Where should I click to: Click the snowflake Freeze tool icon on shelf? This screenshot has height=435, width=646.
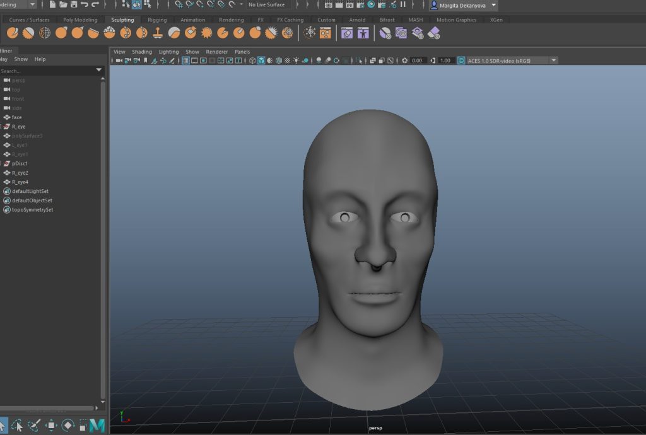coord(310,33)
